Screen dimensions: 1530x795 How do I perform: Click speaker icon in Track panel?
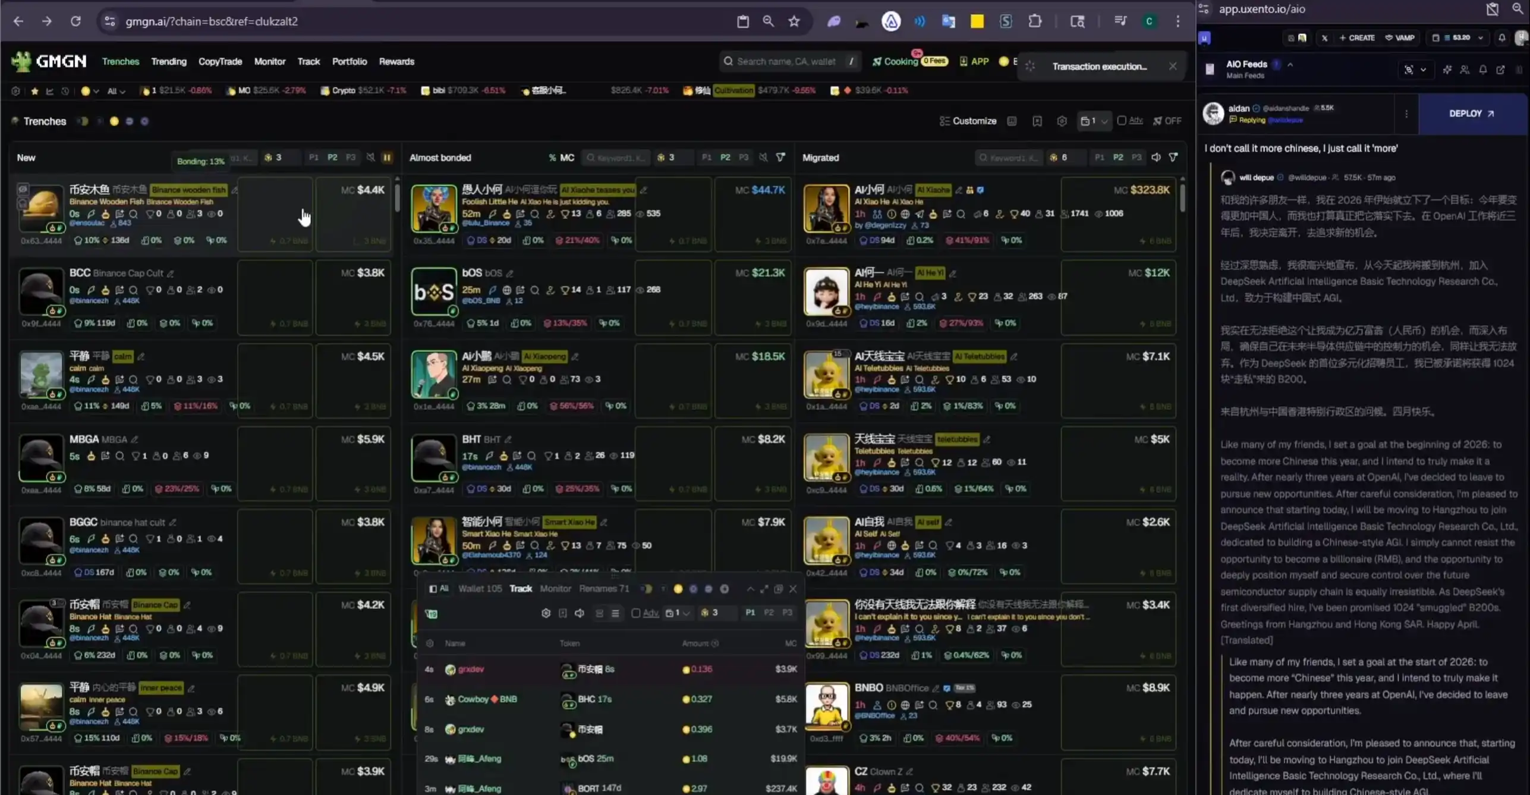click(x=580, y=613)
